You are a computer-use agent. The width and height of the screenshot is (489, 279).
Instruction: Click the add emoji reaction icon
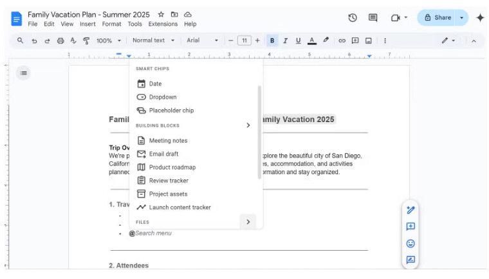(x=411, y=244)
